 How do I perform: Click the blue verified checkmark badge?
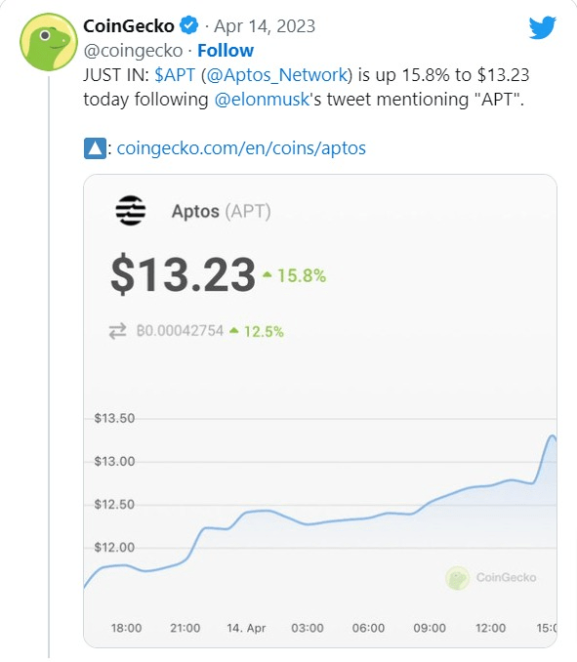(x=188, y=25)
